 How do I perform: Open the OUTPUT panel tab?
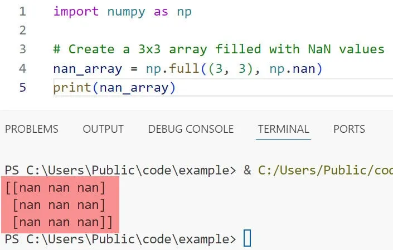click(x=103, y=129)
